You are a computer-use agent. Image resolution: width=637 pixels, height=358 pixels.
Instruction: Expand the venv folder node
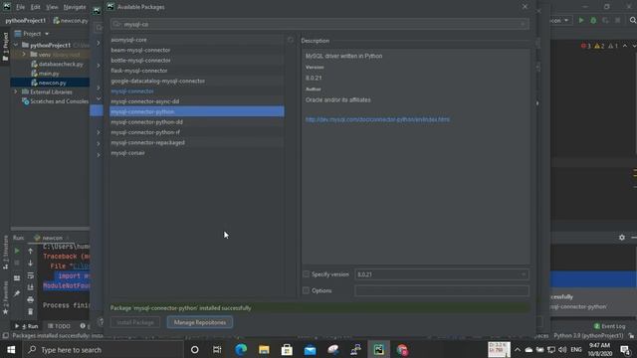click(x=24, y=55)
